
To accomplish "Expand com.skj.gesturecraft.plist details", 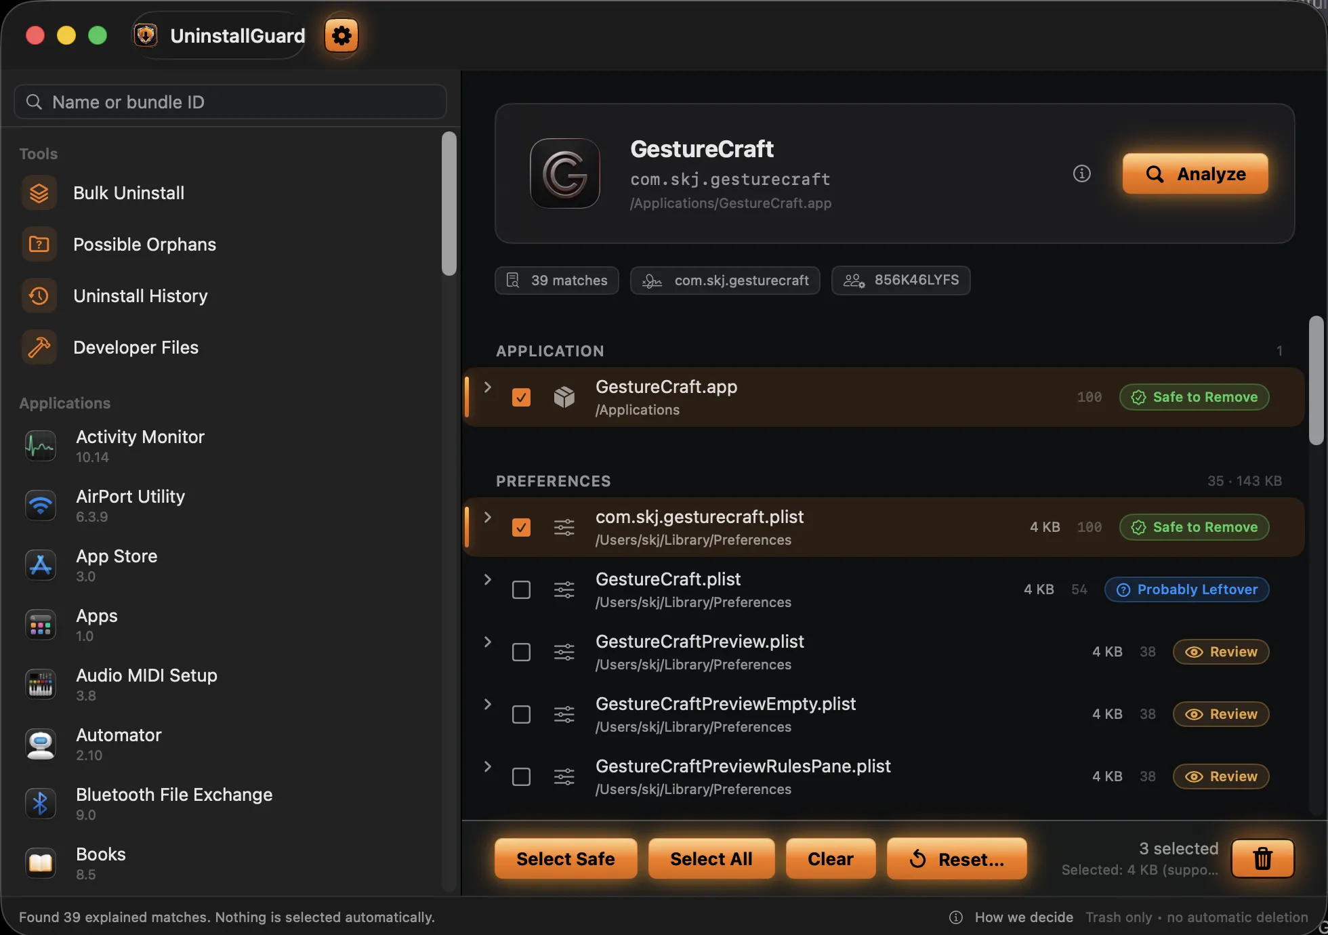I will pyautogui.click(x=488, y=517).
